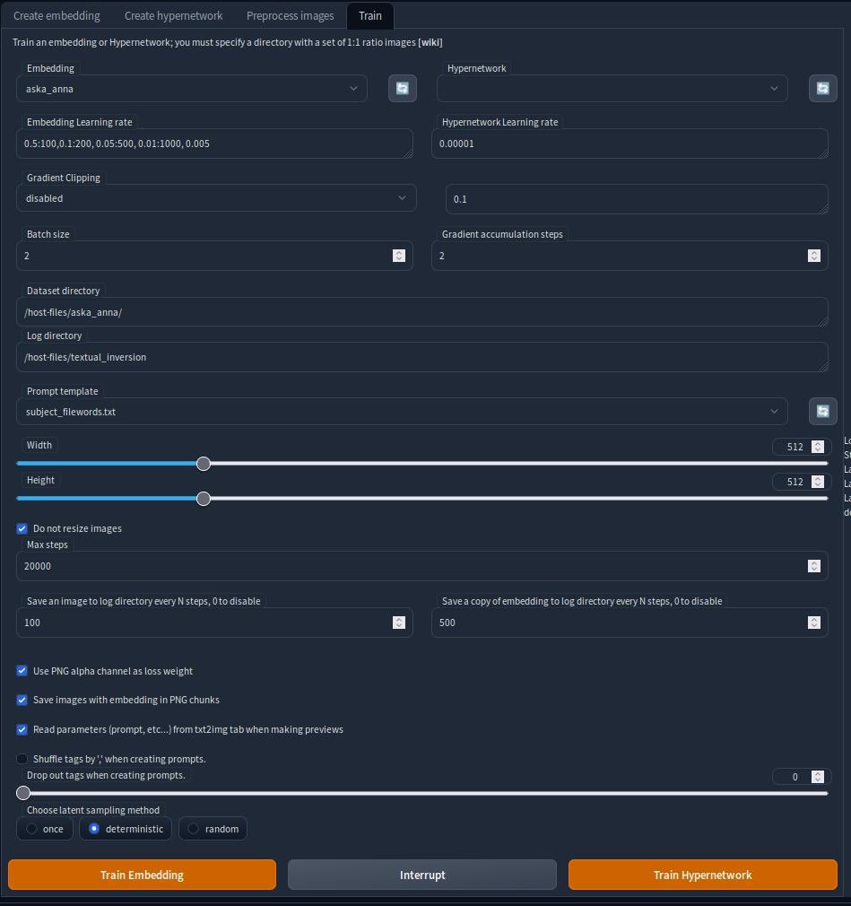Open the Gradient Clipping dropdown
Screen dimensions: 851x906
(x=216, y=198)
